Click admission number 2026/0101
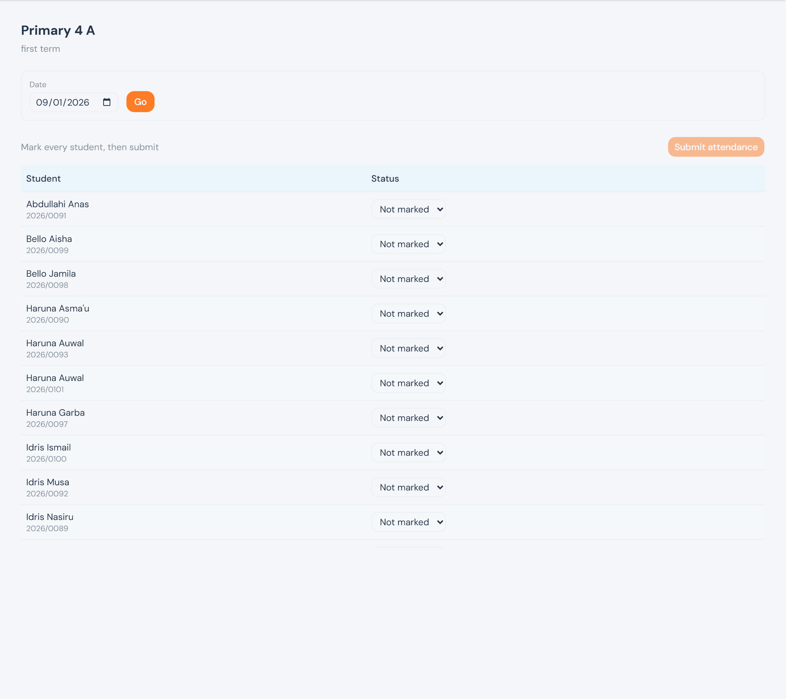This screenshot has width=786, height=699. (x=45, y=389)
